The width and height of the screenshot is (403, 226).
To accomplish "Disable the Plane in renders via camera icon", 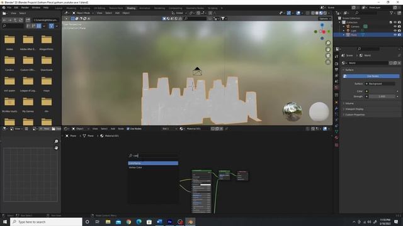I will point(399,35).
